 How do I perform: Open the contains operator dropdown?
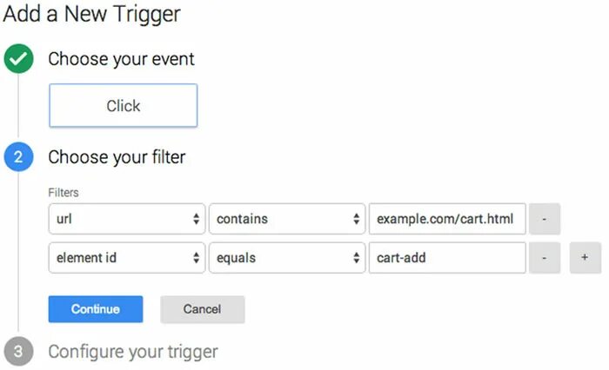287,219
